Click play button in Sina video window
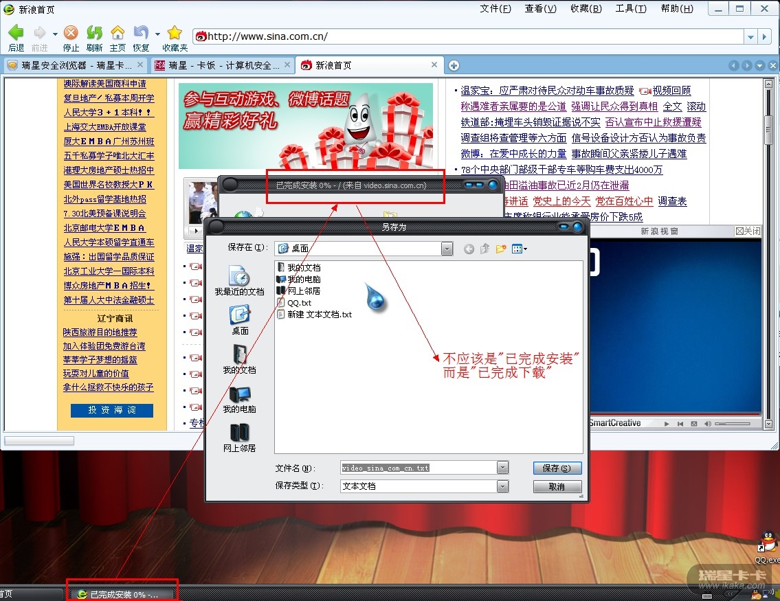Image resolution: width=780 pixels, height=601 pixels. (x=667, y=424)
